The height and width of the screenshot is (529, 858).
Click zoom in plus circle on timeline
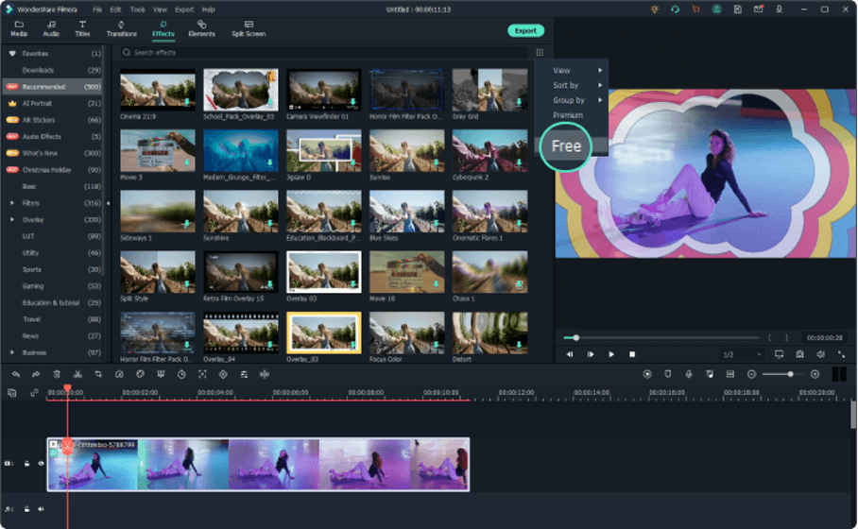pyautogui.click(x=815, y=374)
